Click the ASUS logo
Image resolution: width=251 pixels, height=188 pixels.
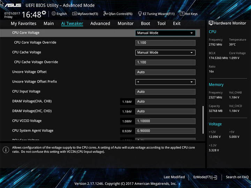[x=13, y=5]
